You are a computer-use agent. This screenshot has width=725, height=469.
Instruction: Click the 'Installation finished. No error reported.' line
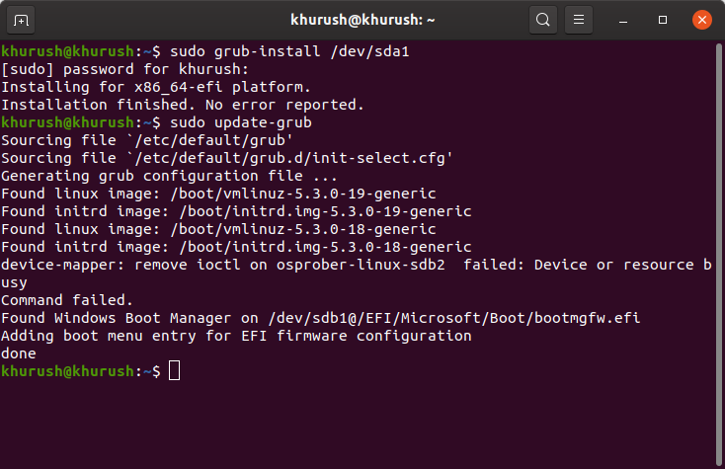tap(183, 105)
